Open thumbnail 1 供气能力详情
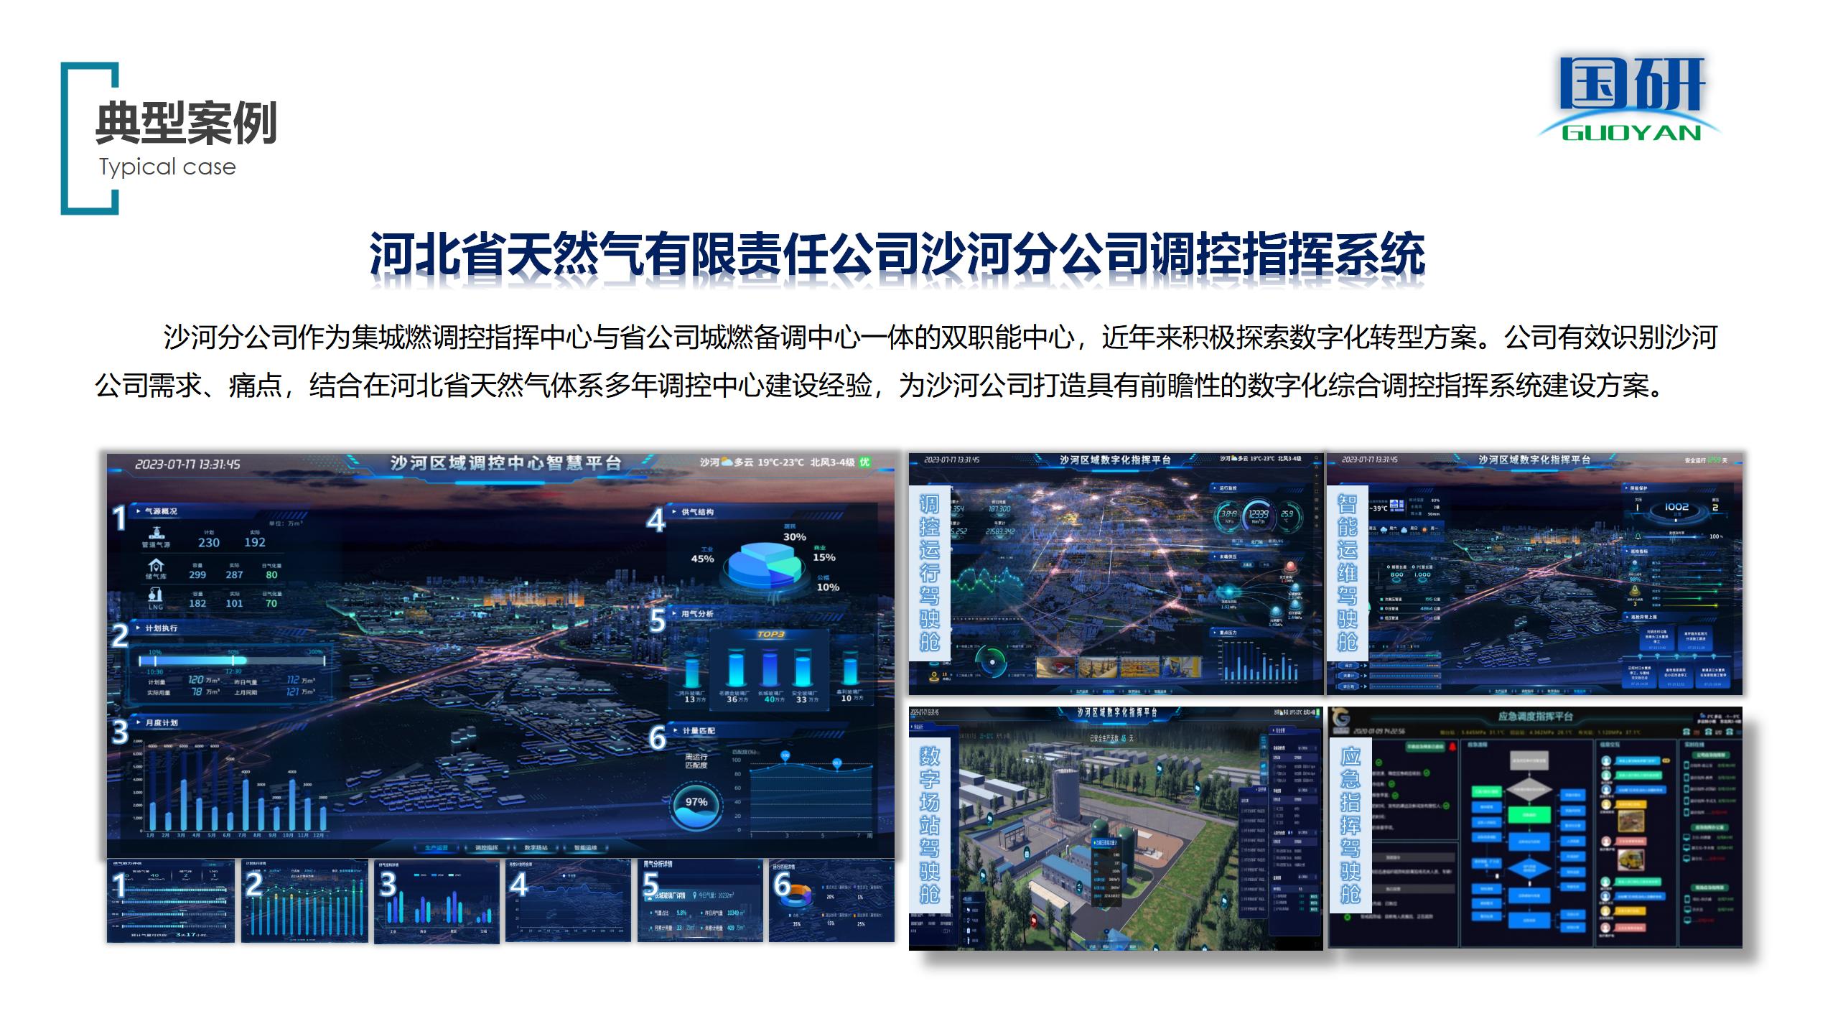This screenshot has height=1034, width=1838. pyautogui.click(x=171, y=900)
